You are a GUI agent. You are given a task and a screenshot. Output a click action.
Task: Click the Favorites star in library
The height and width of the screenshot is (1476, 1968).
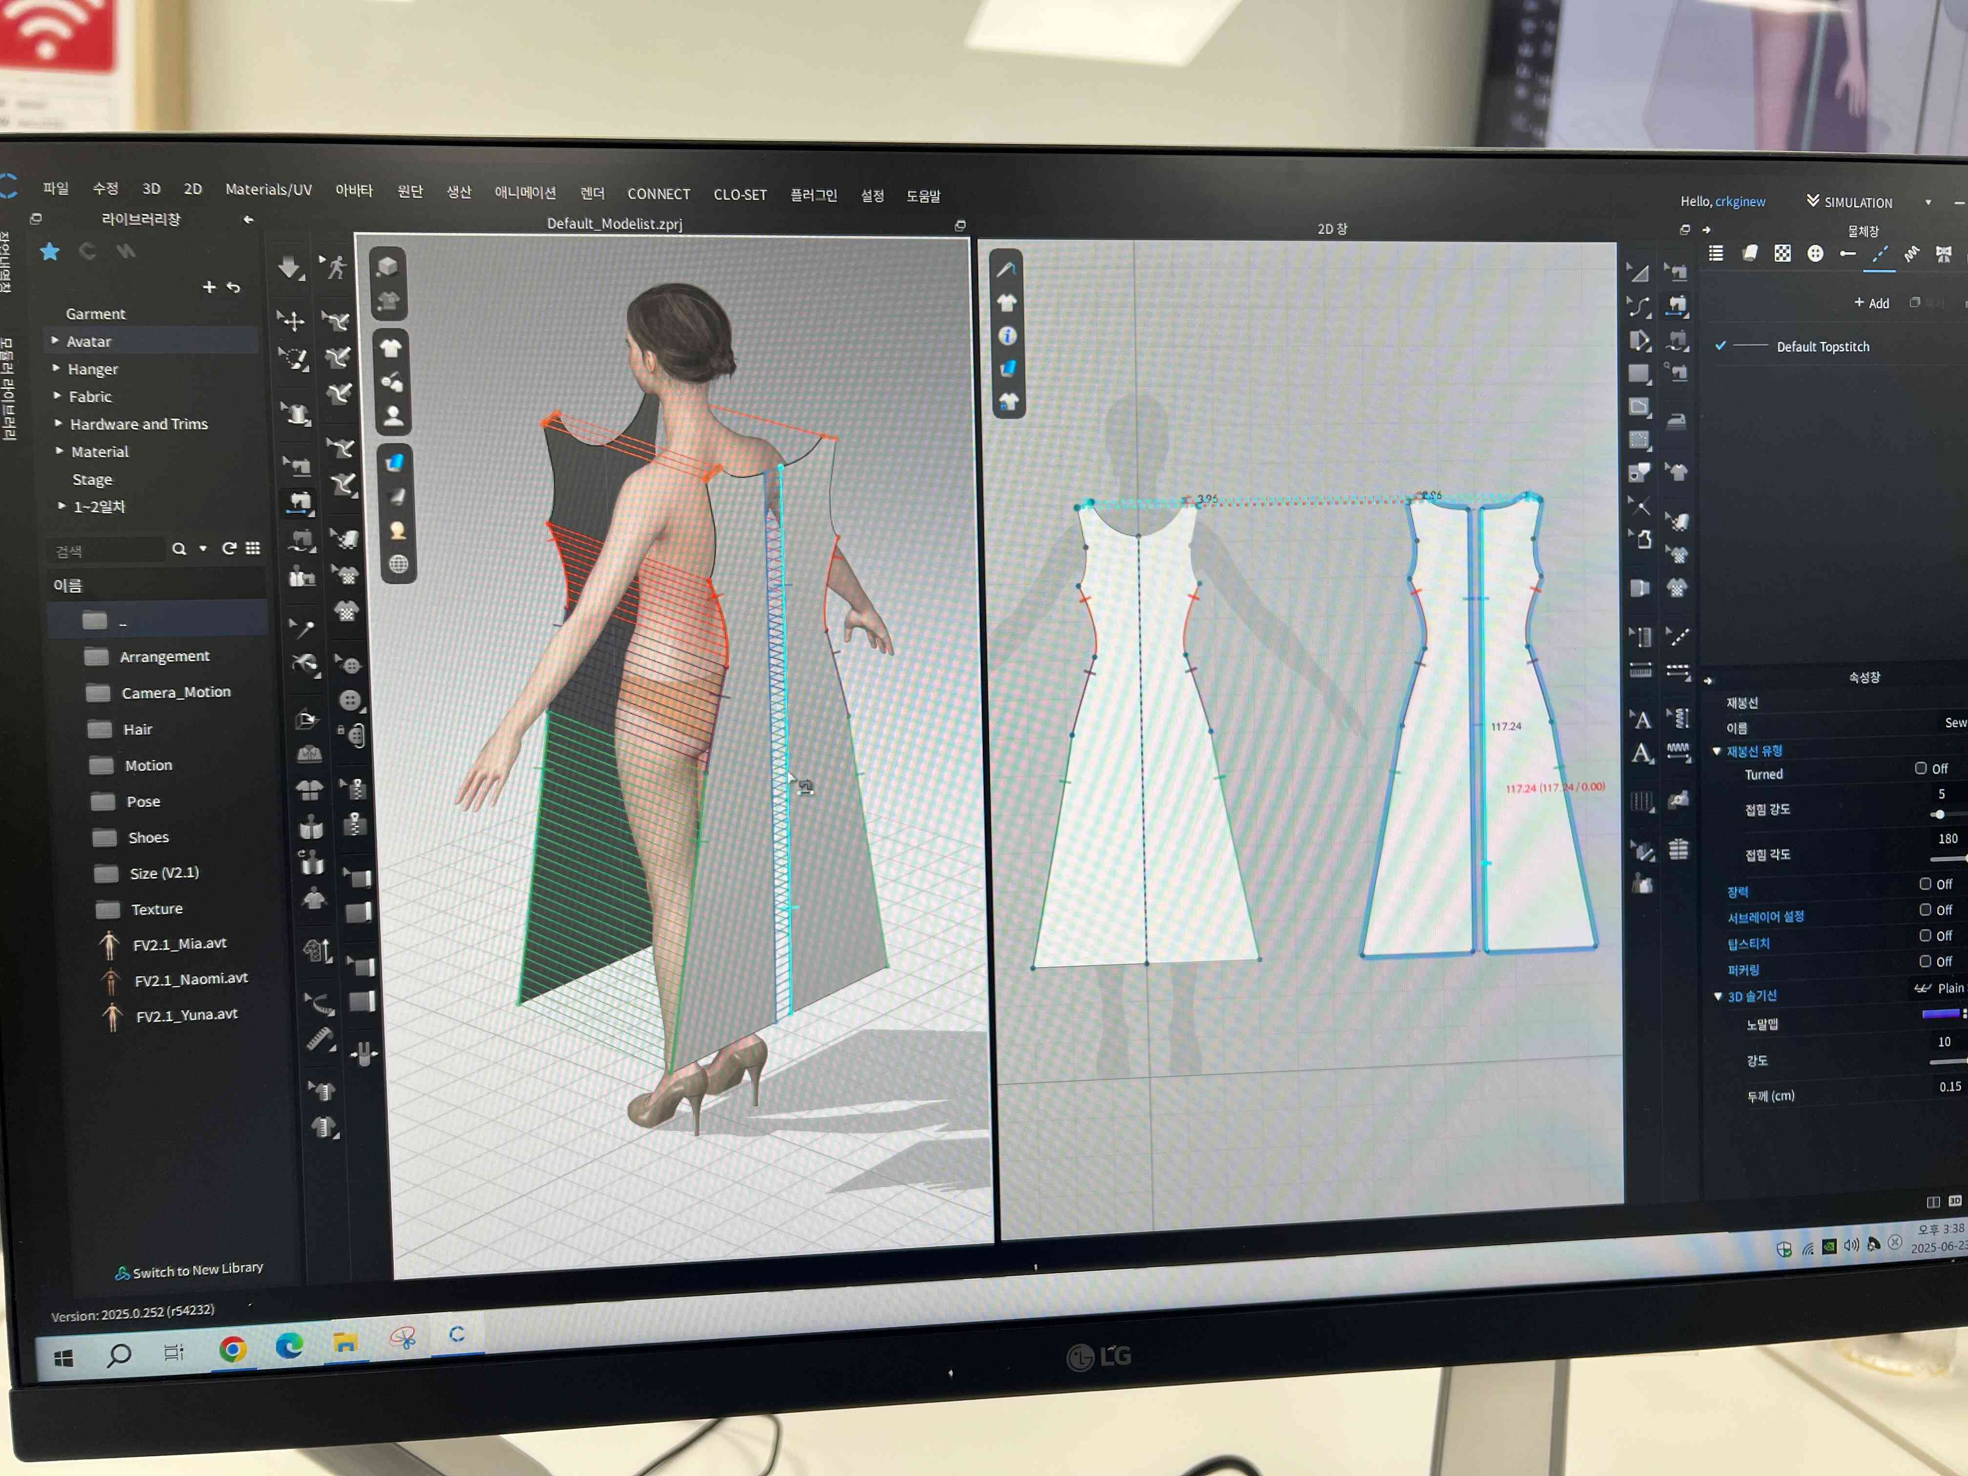50,252
